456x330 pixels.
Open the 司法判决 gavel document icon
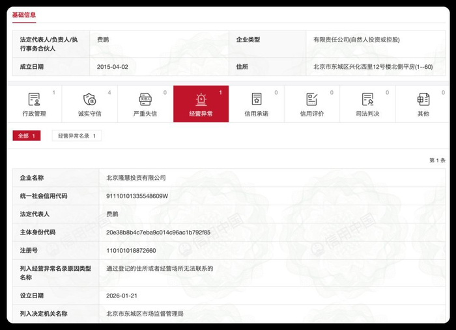367,99
